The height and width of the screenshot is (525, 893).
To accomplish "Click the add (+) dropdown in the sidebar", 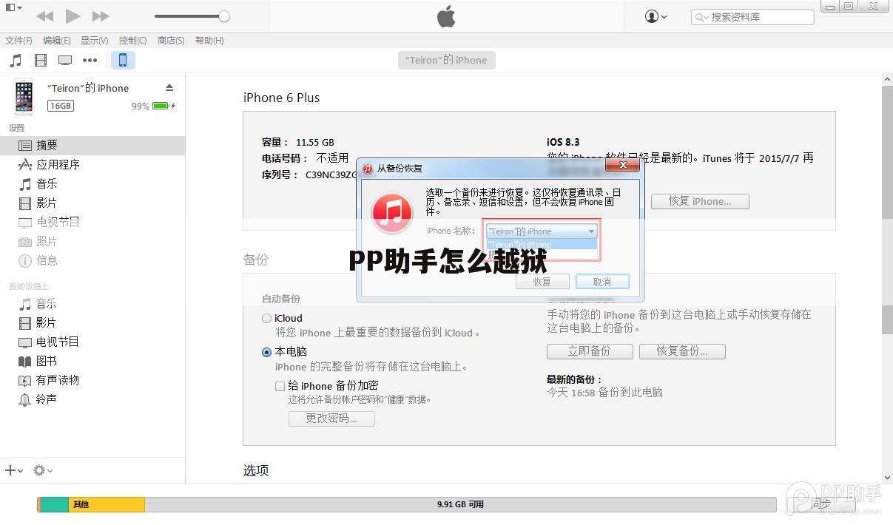I will click(14, 470).
